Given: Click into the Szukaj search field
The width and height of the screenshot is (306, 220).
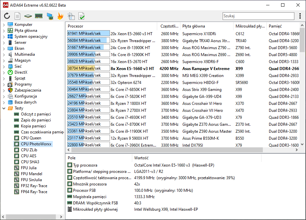Looking at the screenshot, I should [x=257, y=16].
